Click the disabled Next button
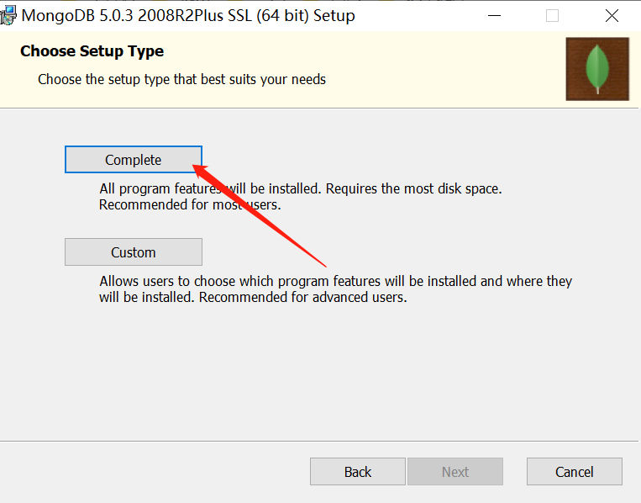Viewport: 641px width, 503px height. coord(455,472)
